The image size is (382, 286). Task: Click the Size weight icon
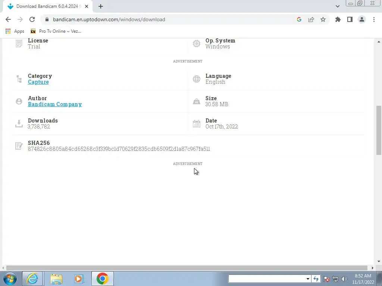tap(196, 101)
